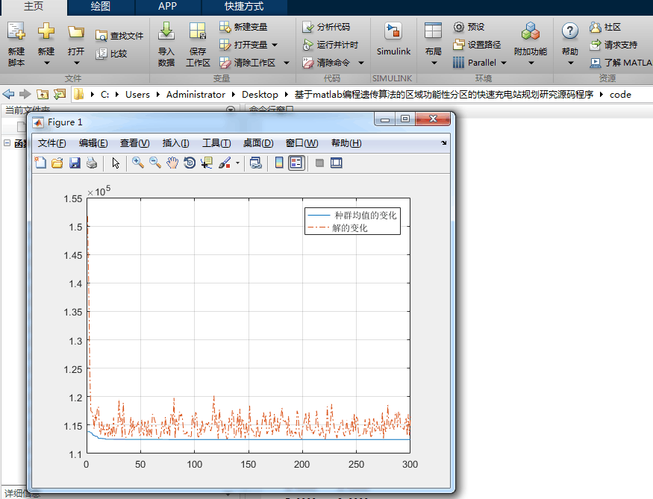This screenshot has width=653, height=499.
Task: Enable the Zoom Out tool
Action: click(x=155, y=163)
